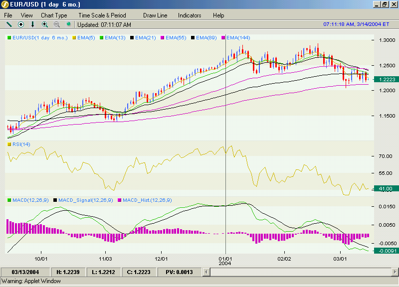Screen dimensions: 399x287
Task: Click the MACD_Hist.(12,26,9) legend label
Action: pyautogui.click(x=147, y=200)
